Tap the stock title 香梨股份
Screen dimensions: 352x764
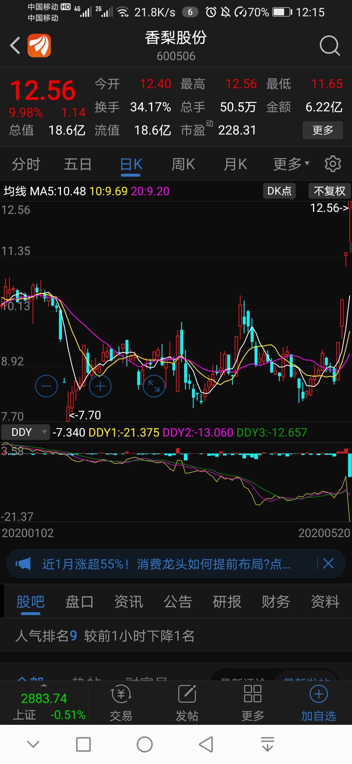(x=176, y=38)
